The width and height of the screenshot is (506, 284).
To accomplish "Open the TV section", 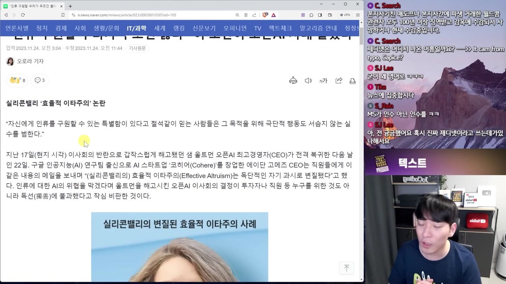I will (258, 28).
